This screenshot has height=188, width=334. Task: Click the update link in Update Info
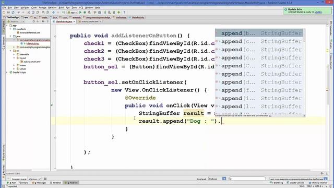[x=318, y=12]
